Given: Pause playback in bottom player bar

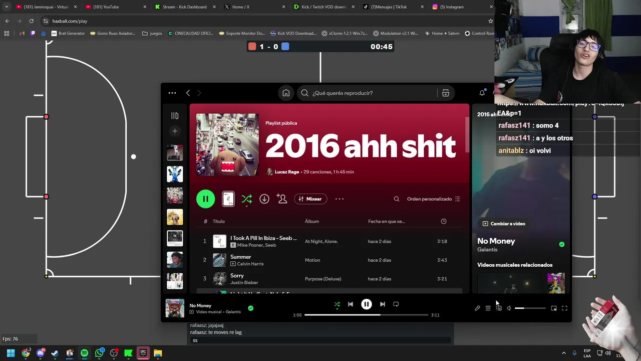Looking at the screenshot, I should (367, 304).
